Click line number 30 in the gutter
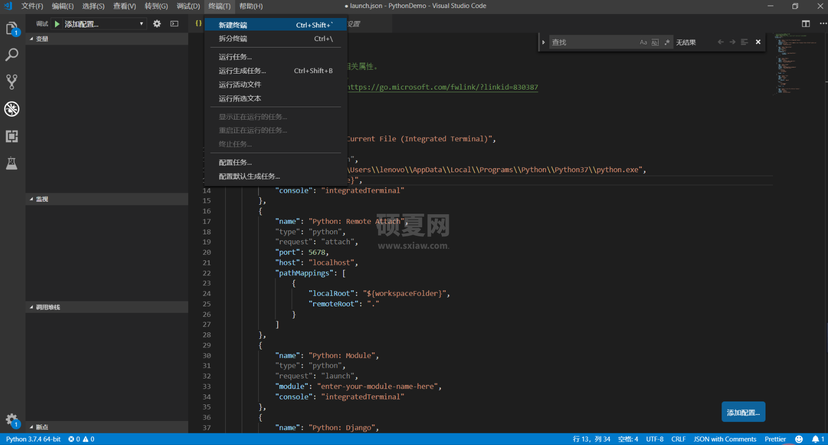This screenshot has width=828, height=445. point(207,355)
